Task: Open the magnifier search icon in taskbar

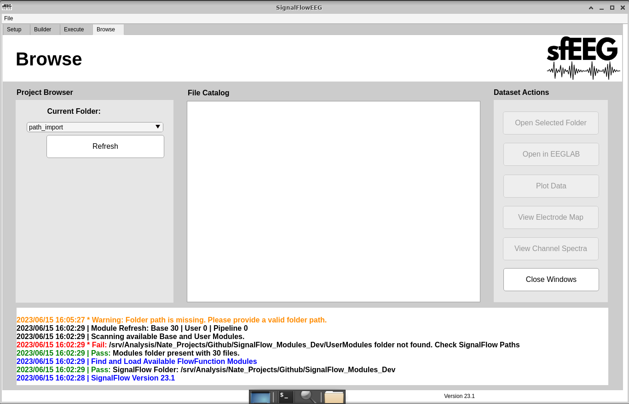Action: (x=308, y=397)
